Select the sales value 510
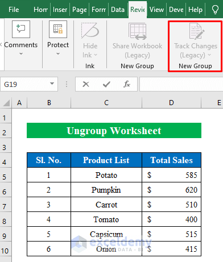Screen dimensions: 223x262 (171, 205)
